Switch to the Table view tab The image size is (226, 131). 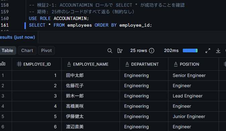(7, 51)
